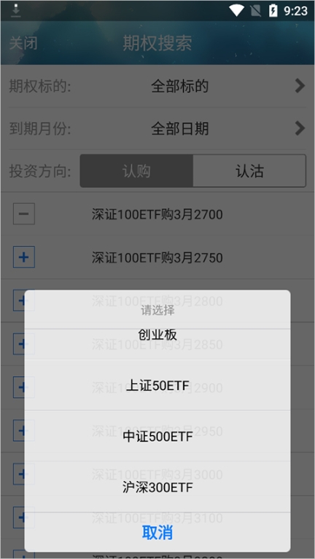The height and width of the screenshot is (559, 315).
Task: Select the 认购 investment direction
Action: [136, 171]
